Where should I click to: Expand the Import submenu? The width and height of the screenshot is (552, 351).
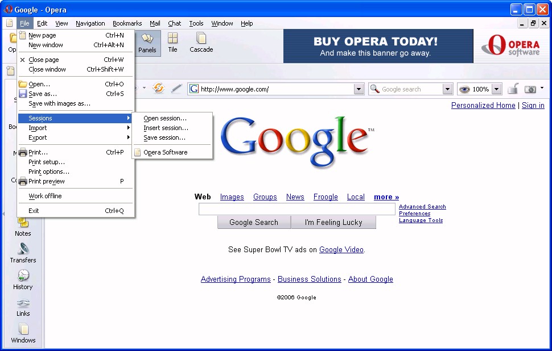click(76, 128)
